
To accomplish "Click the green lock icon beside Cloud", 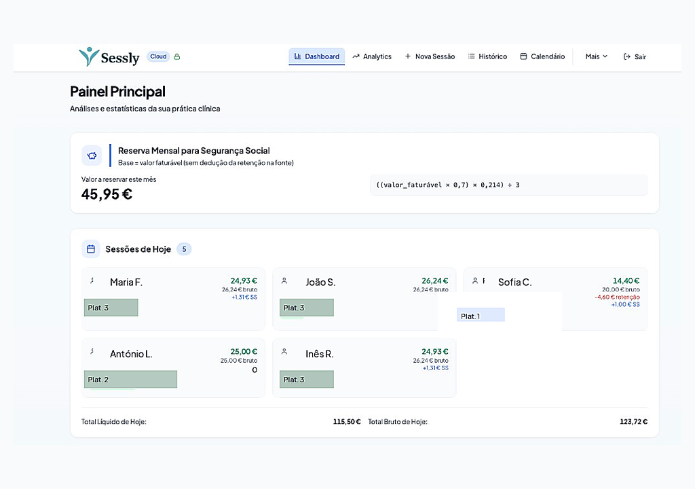I will (x=177, y=57).
